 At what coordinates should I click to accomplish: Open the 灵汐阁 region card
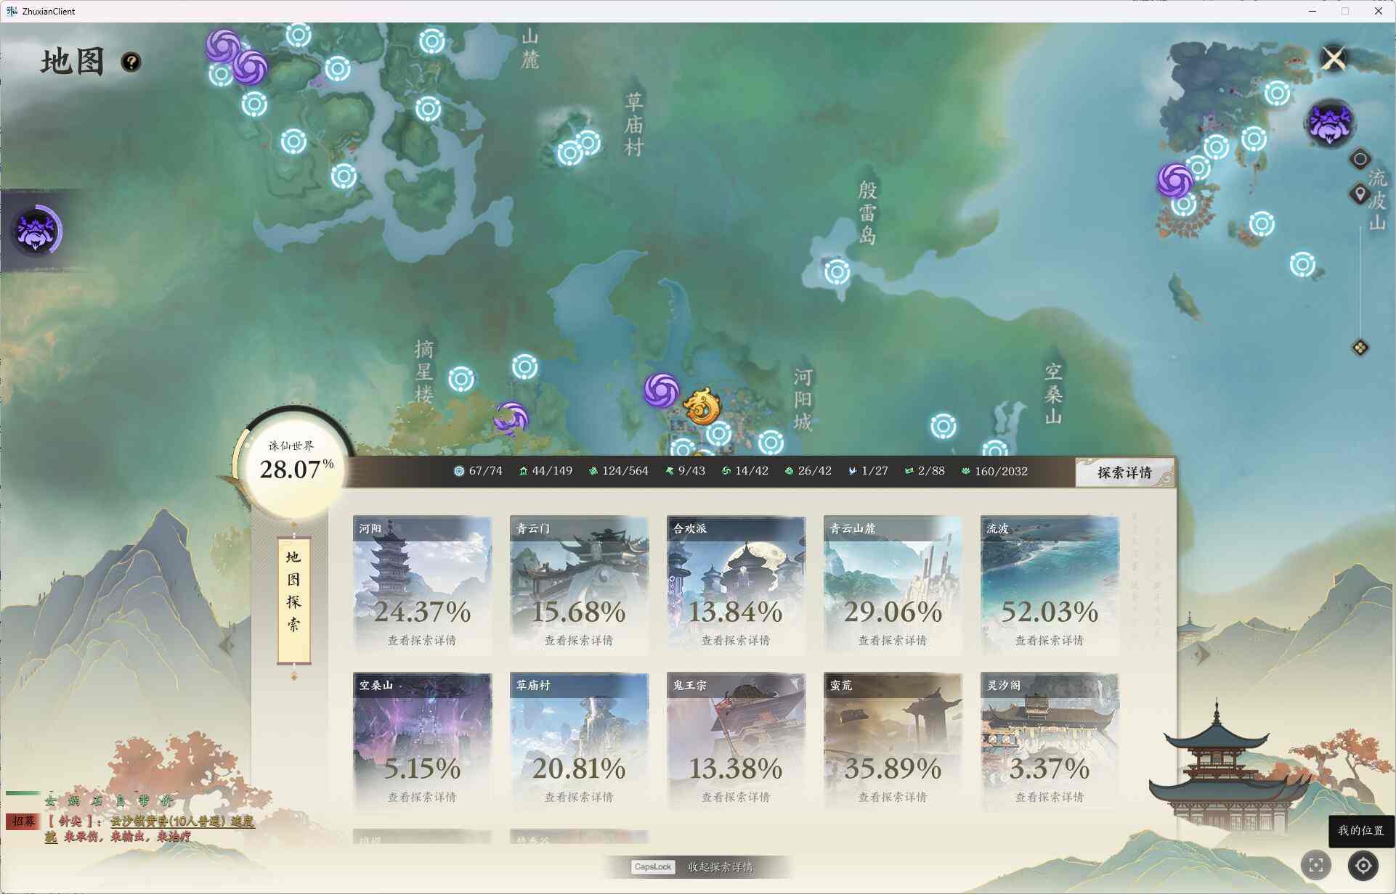pyautogui.click(x=1050, y=742)
